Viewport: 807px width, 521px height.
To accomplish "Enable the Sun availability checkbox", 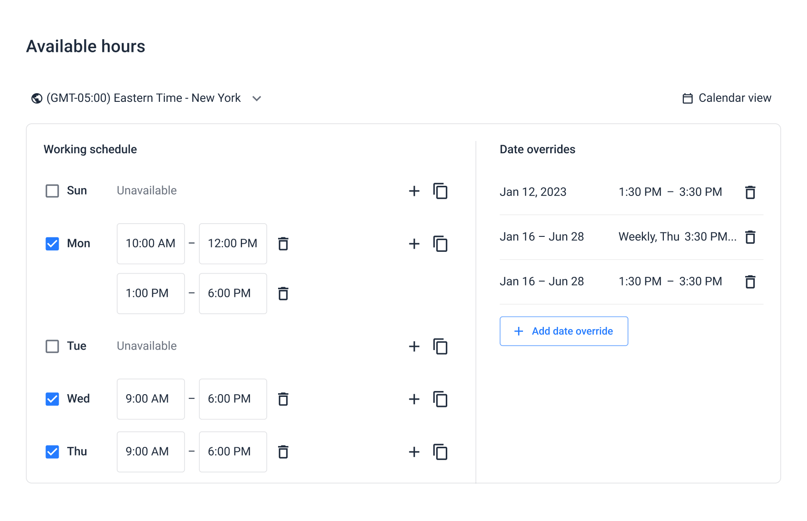I will coord(52,191).
